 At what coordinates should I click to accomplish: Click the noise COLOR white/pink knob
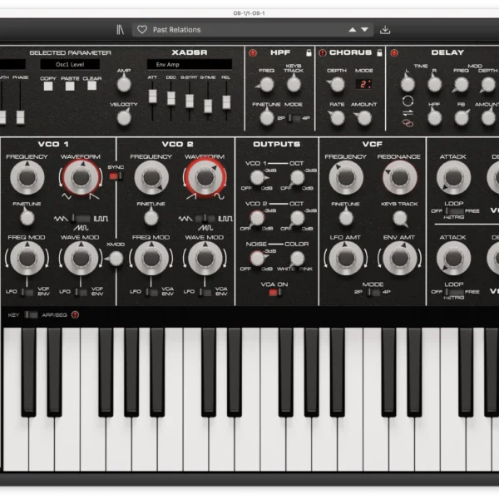(297, 259)
